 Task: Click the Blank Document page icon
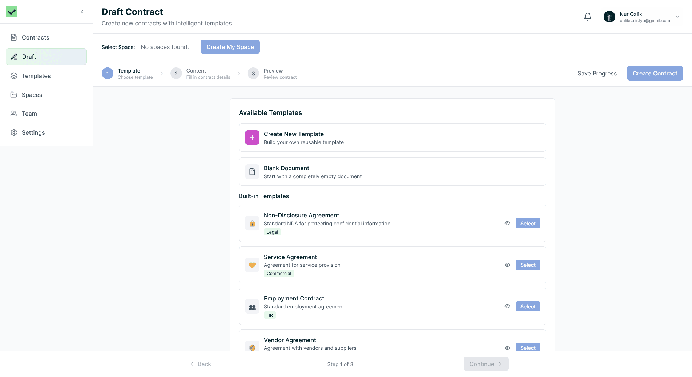[x=252, y=172]
